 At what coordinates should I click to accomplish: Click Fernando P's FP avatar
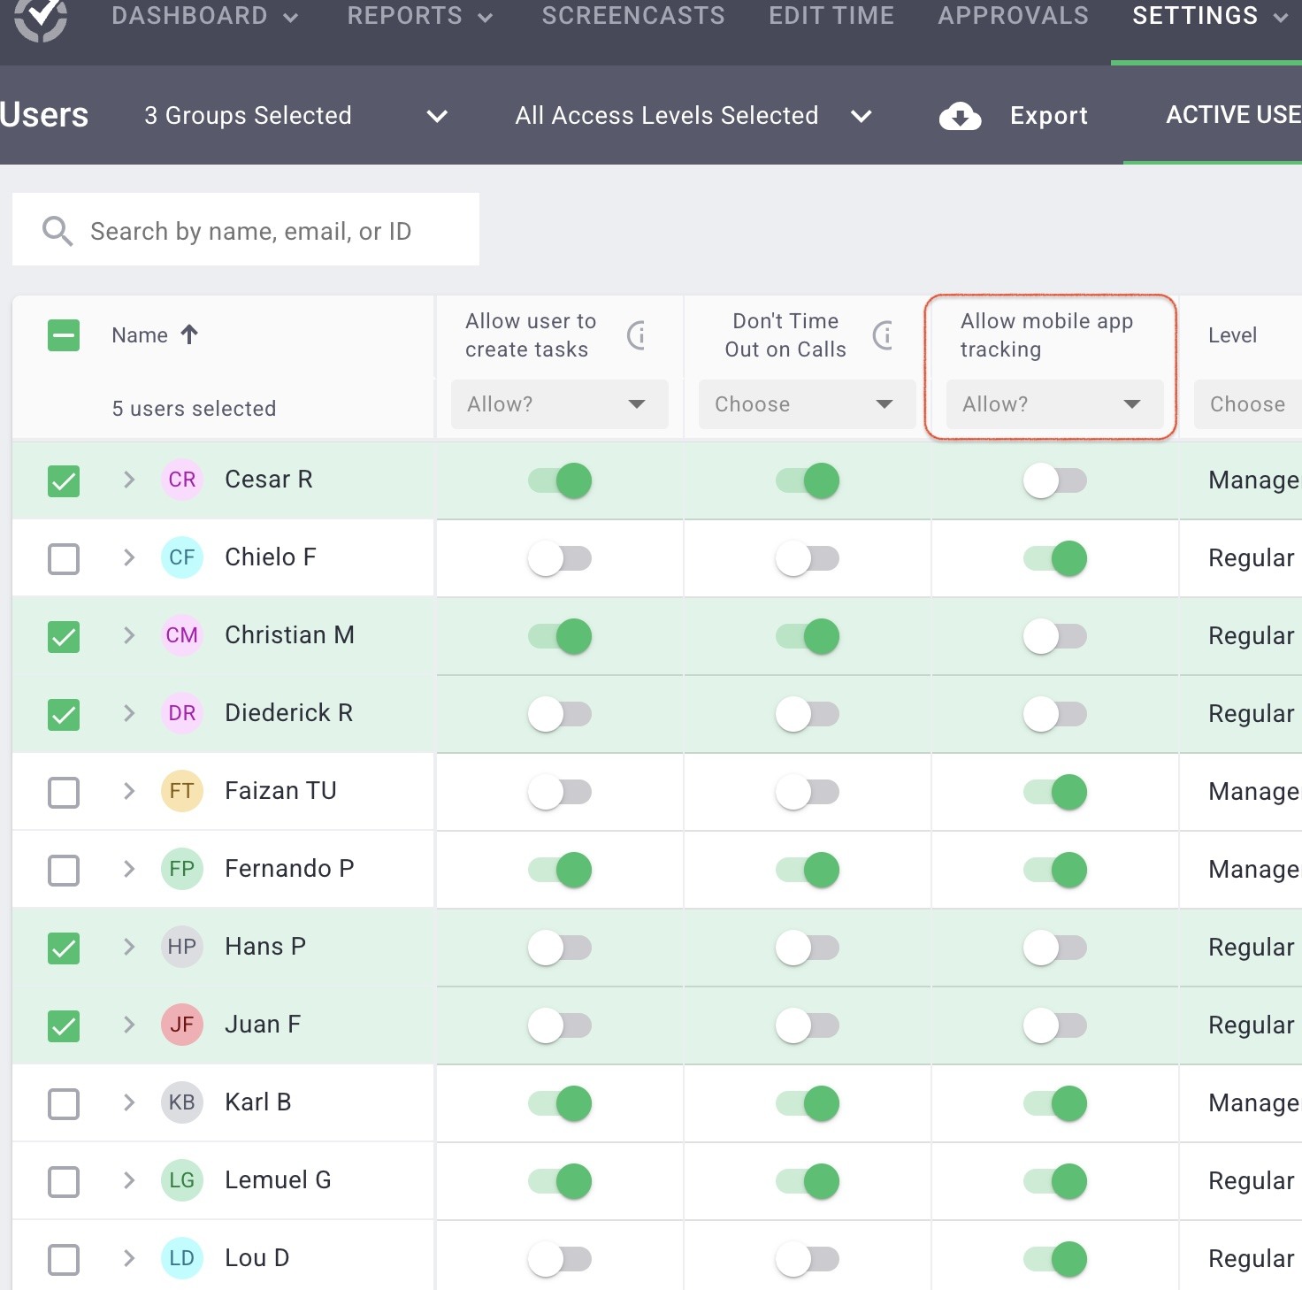182,869
